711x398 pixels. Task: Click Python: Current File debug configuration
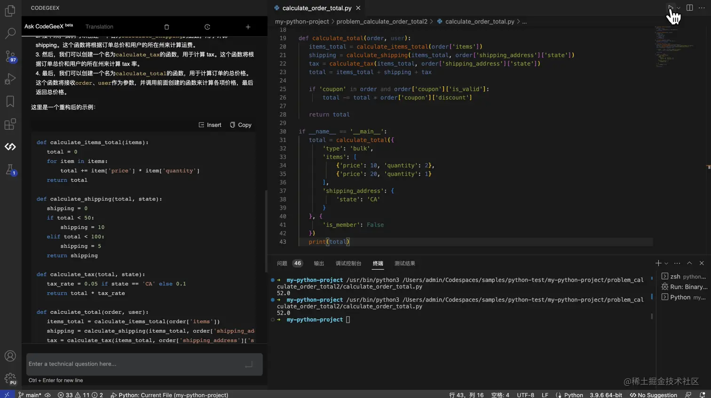(169, 395)
